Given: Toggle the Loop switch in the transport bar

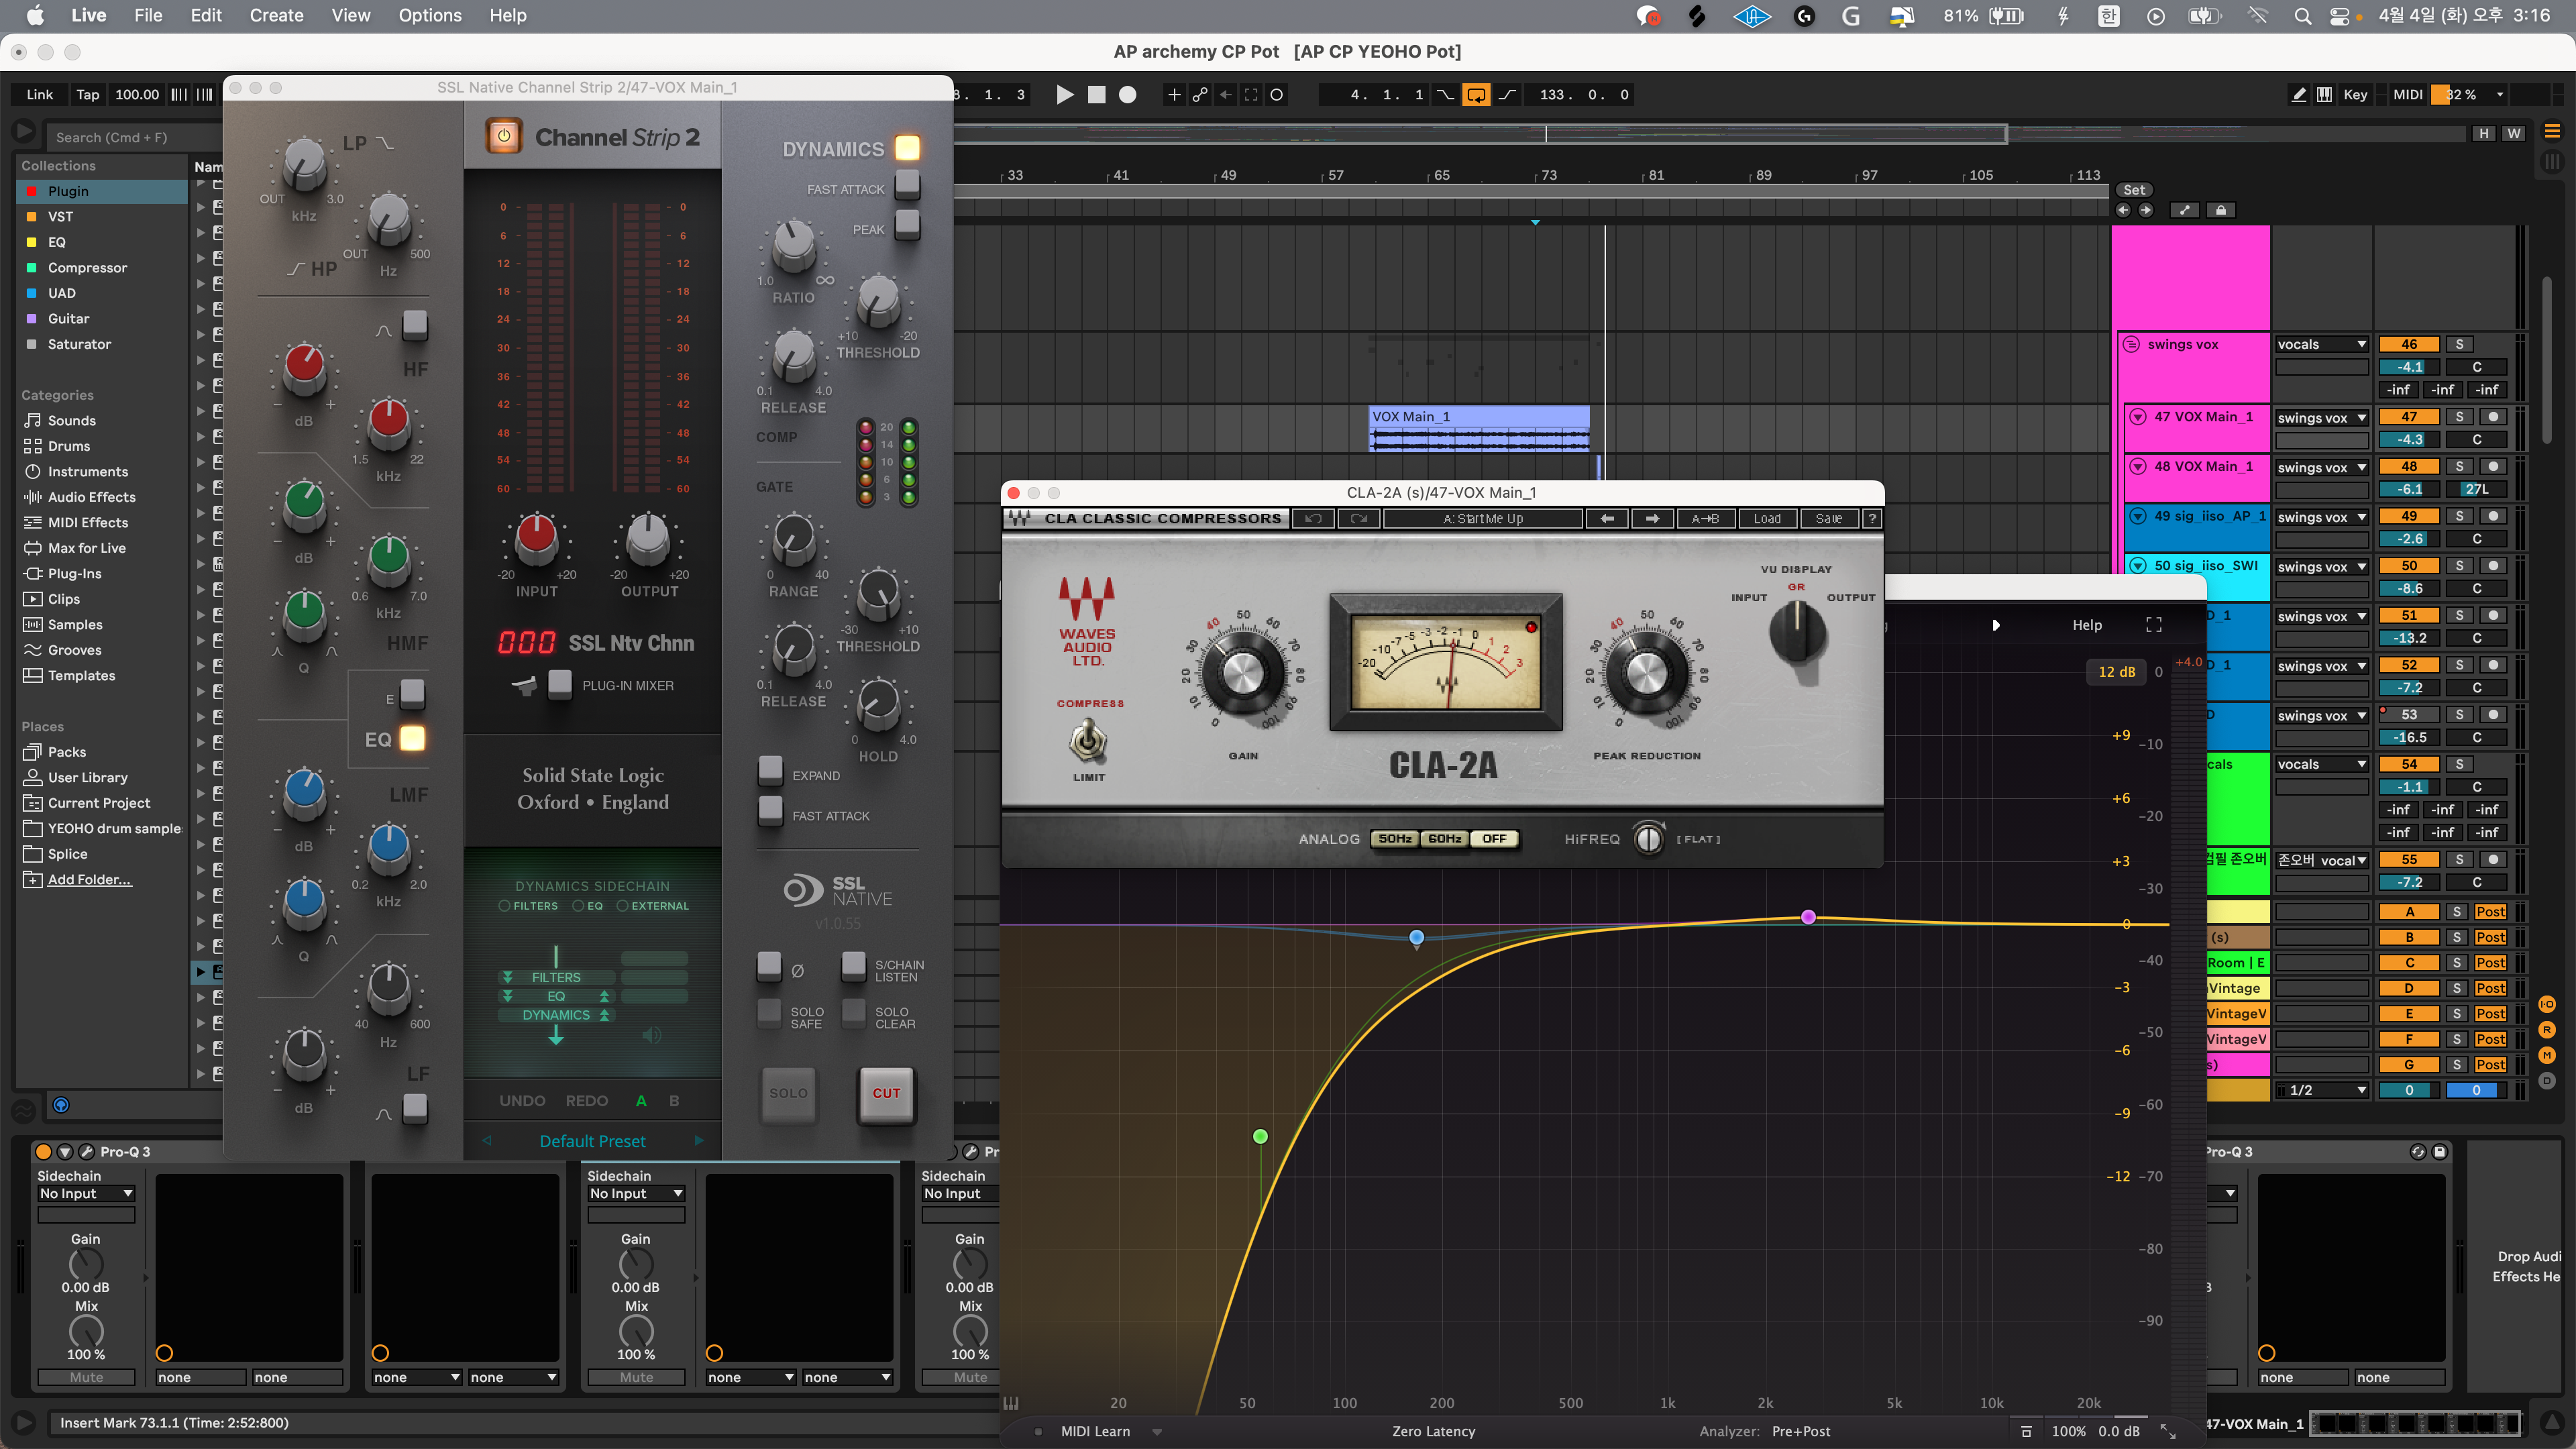Looking at the screenshot, I should pos(1476,95).
